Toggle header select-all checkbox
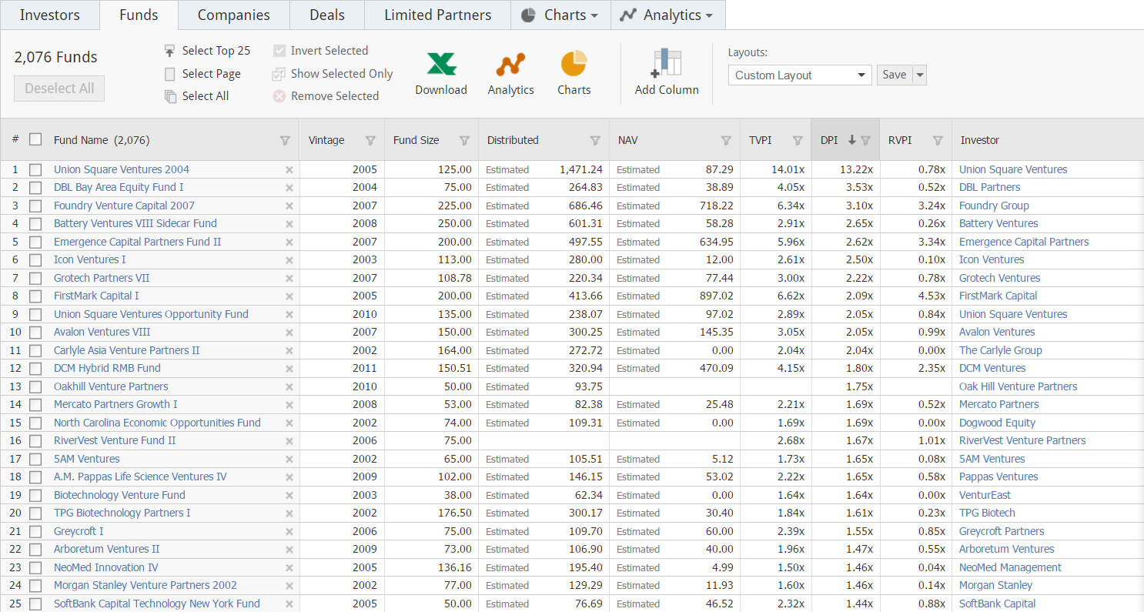Image resolution: width=1144 pixels, height=612 pixels. coord(35,139)
